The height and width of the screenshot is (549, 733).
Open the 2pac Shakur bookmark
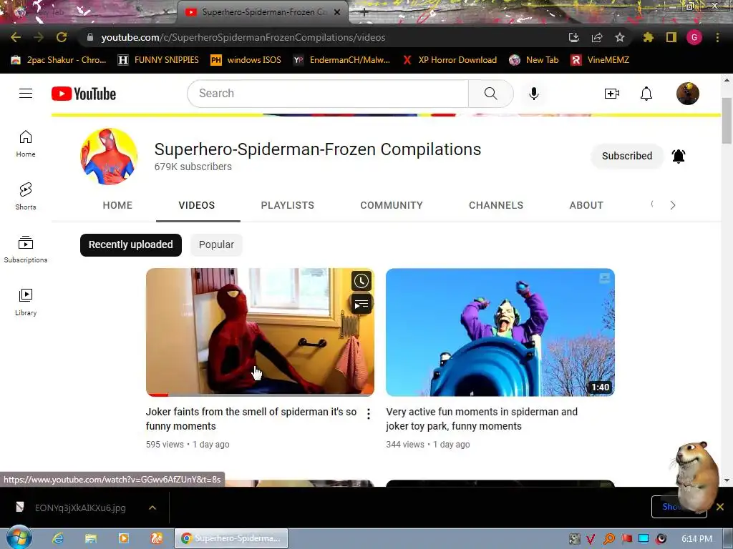pos(59,60)
